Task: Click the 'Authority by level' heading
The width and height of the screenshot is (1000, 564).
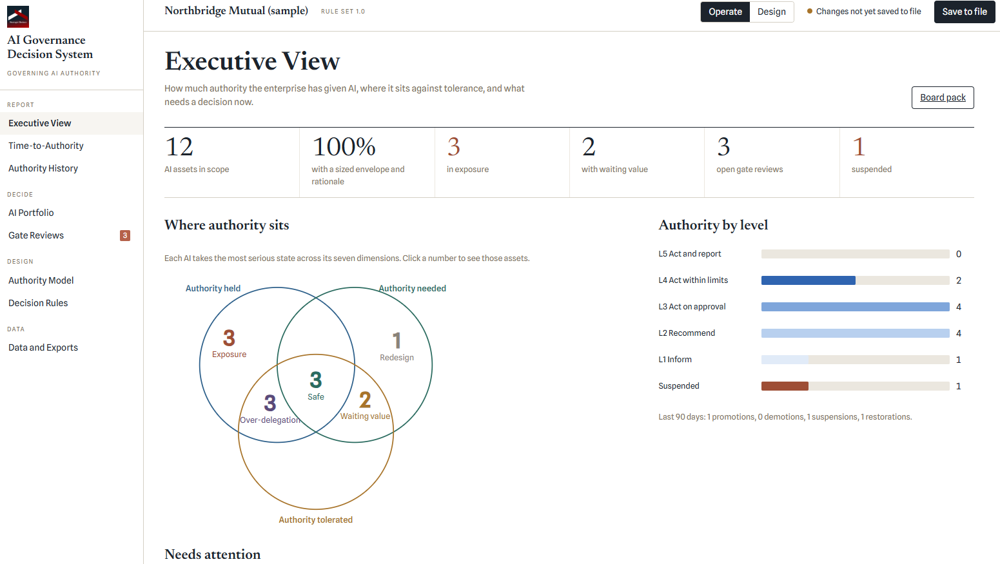Action: coord(713,225)
